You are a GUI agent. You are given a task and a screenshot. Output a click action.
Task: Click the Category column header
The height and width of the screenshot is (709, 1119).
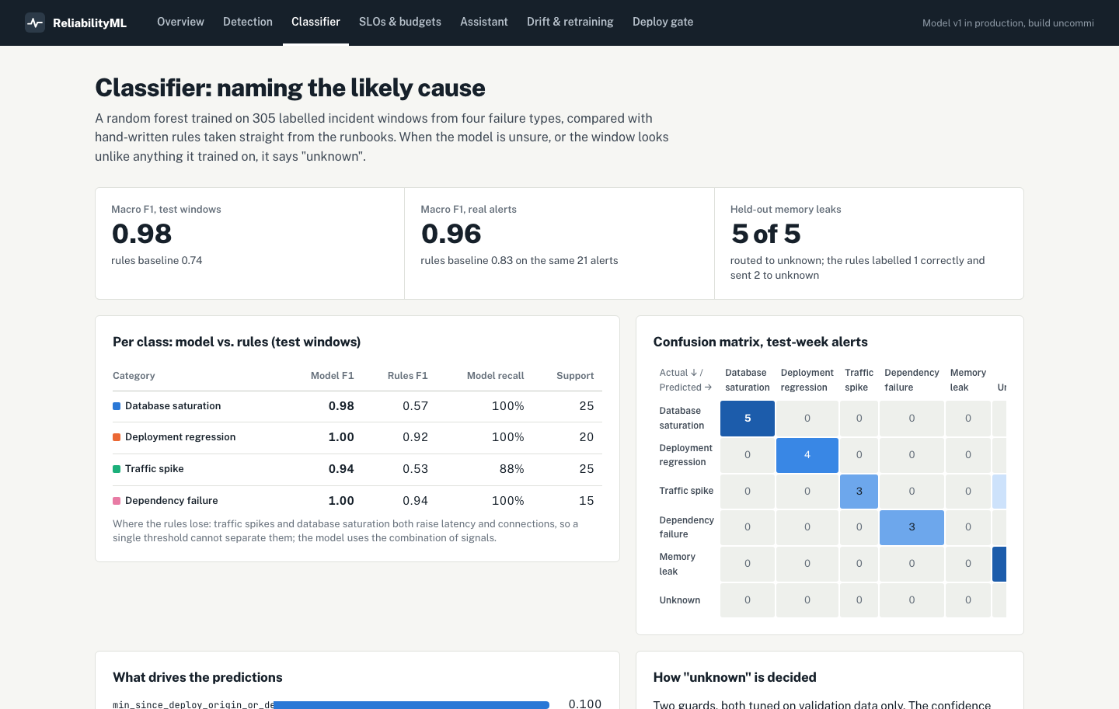coord(134,376)
